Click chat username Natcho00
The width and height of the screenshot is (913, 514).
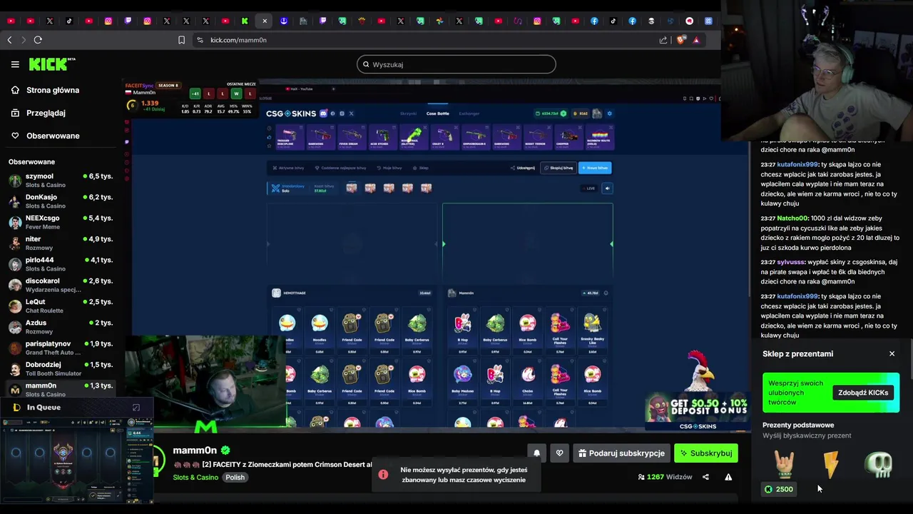coord(792,218)
